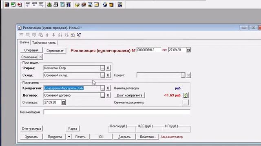Screen dimensions: 261x146
Task: Open the calendar next to document date
Action: pyautogui.click(x=188, y=50)
